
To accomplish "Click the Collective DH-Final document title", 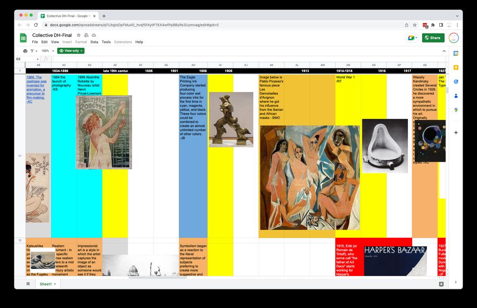I will tap(52, 35).
